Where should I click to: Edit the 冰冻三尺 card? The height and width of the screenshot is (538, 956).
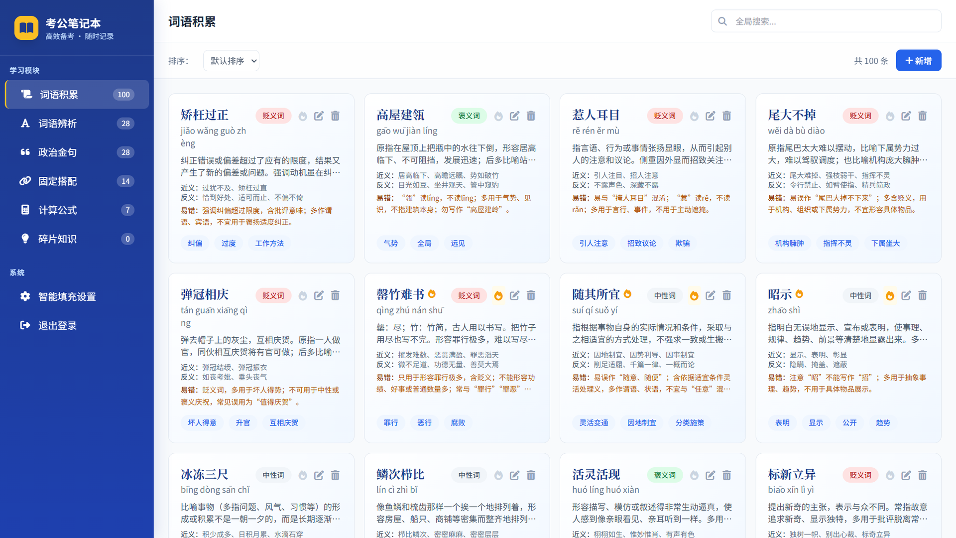pyautogui.click(x=319, y=475)
